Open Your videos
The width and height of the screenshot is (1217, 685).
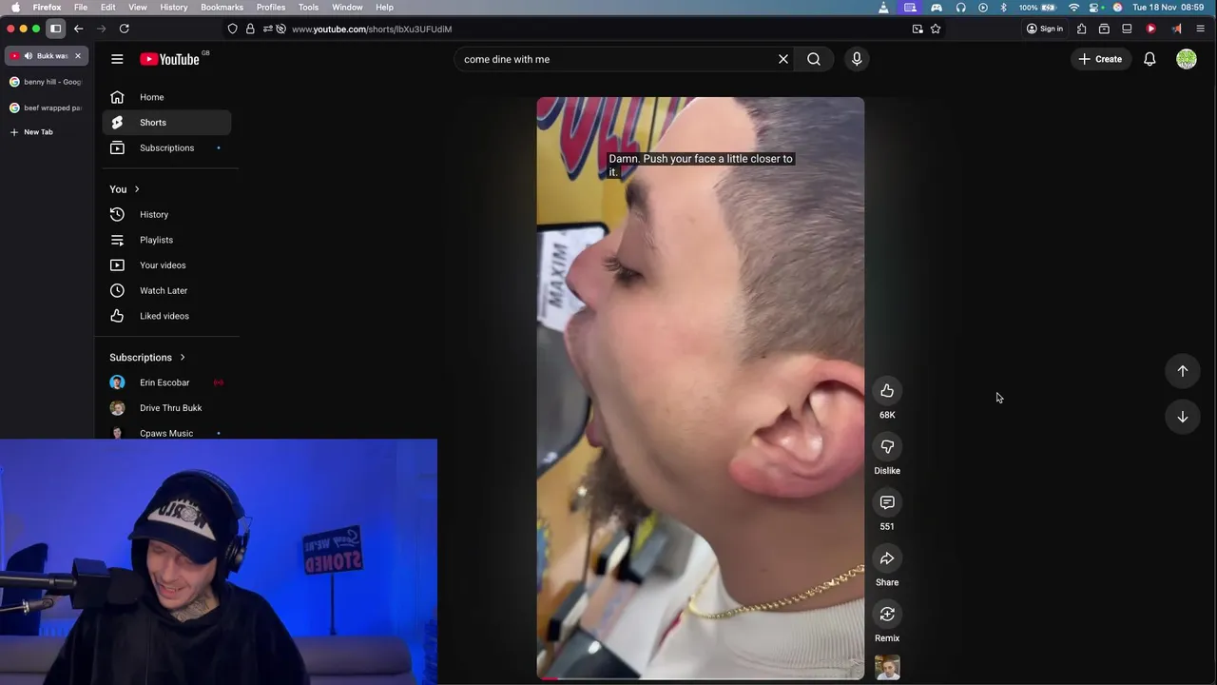click(166, 265)
